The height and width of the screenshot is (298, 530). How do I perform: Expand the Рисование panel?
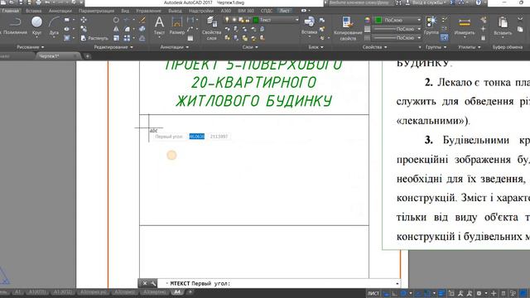click(x=31, y=47)
